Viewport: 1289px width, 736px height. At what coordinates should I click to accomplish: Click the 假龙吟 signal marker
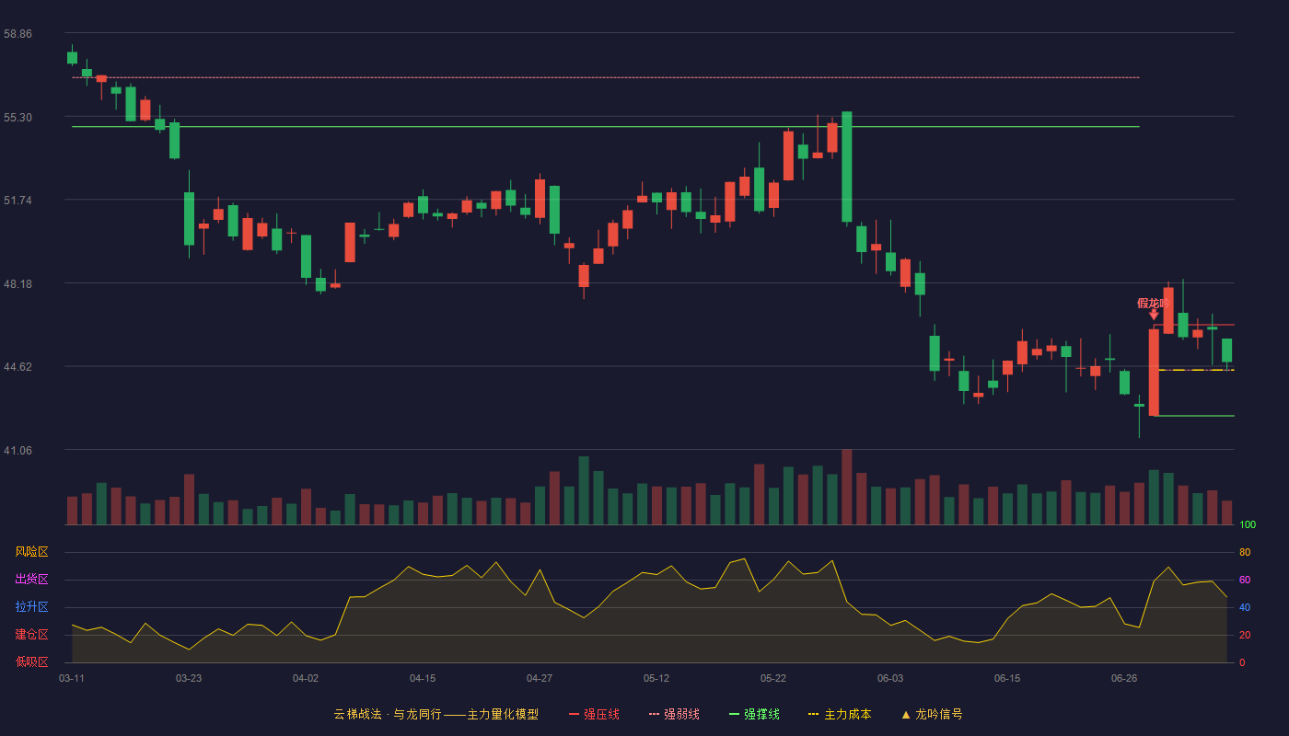coord(1154,308)
